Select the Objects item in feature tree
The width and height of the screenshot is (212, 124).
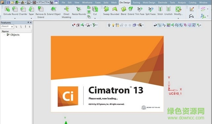(13, 35)
